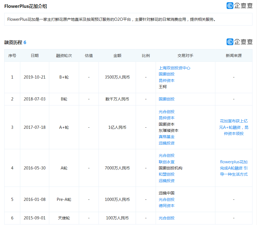
Task: Select the 序号 column header
Action: pyautogui.click(x=12, y=56)
